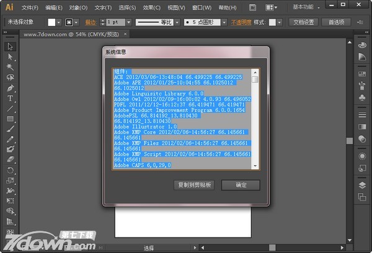Select the Selection tool arrow
372x253 pixels.
pos(10,46)
